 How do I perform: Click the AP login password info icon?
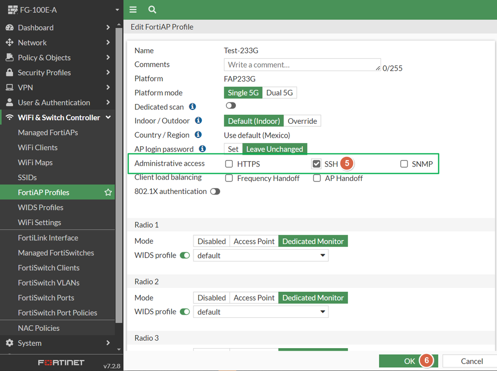click(x=202, y=149)
